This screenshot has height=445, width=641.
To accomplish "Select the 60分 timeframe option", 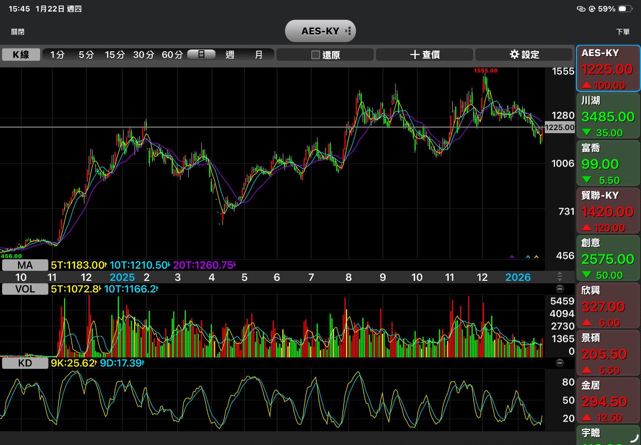I will [172, 55].
